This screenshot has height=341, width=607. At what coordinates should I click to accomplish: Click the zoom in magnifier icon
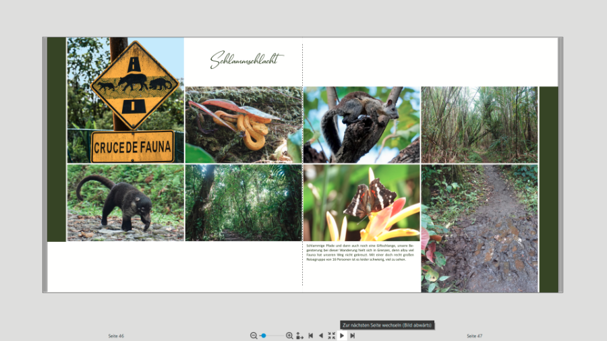click(x=289, y=336)
